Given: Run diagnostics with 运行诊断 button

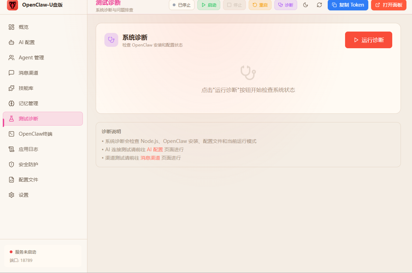Looking at the screenshot, I should tap(368, 40).
